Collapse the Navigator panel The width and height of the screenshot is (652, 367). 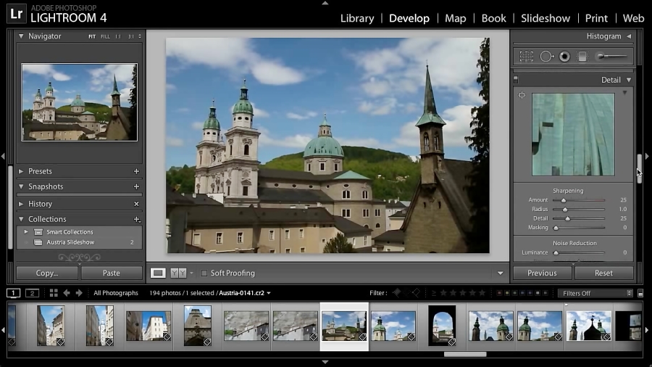21,36
